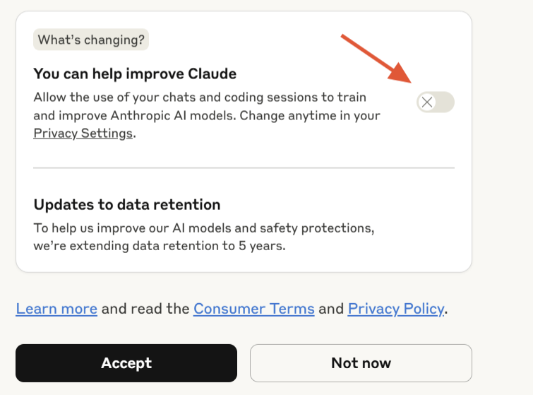The width and height of the screenshot is (533, 395).
Task: Open the Privacy Settings link
Action: coord(83,134)
